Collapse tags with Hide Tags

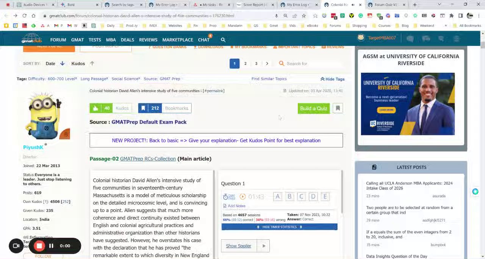pyautogui.click(x=332, y=79)
